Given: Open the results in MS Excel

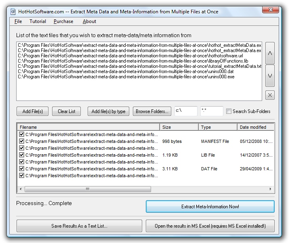Looking at the screenshot, I should click(210, 226).
